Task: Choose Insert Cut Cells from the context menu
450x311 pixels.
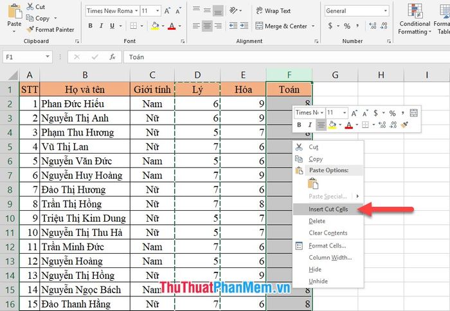Action: (x=328, y=209)
